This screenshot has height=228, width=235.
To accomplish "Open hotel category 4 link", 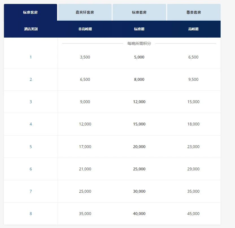I will 31,124.
